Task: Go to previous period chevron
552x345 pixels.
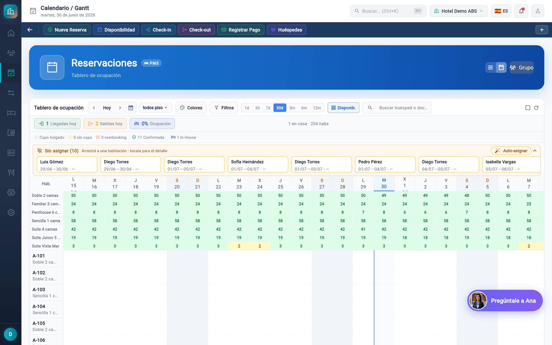Action: pos(94,108)
